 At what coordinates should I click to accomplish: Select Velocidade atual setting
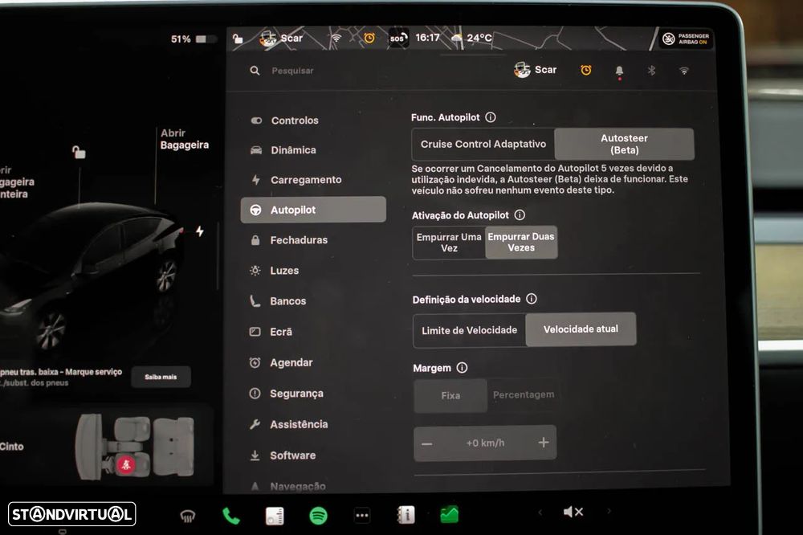(581, 329)
